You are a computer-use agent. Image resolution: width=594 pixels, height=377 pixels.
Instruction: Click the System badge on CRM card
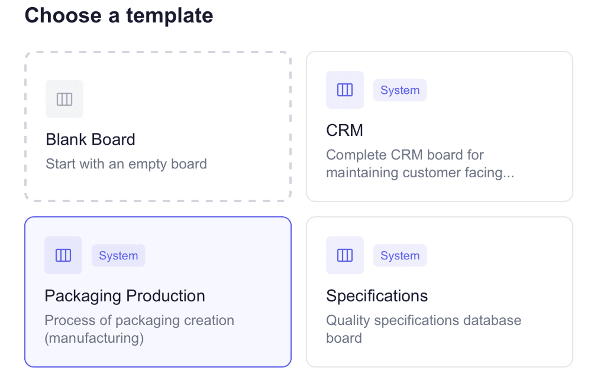(x=400, y=90)
